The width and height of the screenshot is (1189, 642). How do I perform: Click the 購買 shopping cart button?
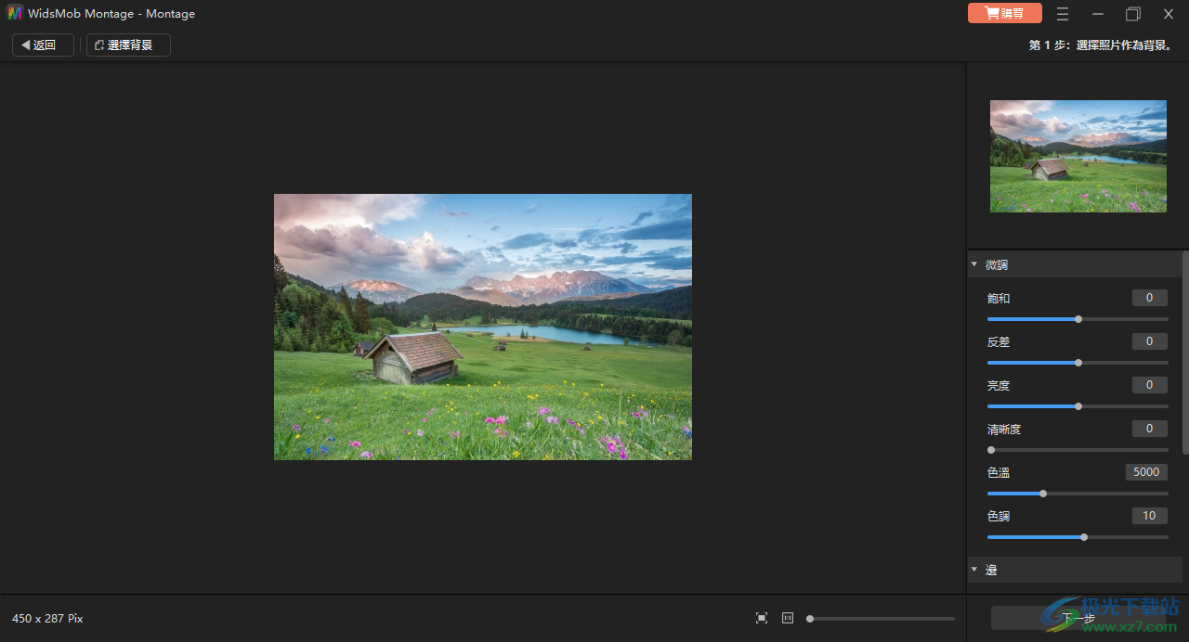(1005, 14)
